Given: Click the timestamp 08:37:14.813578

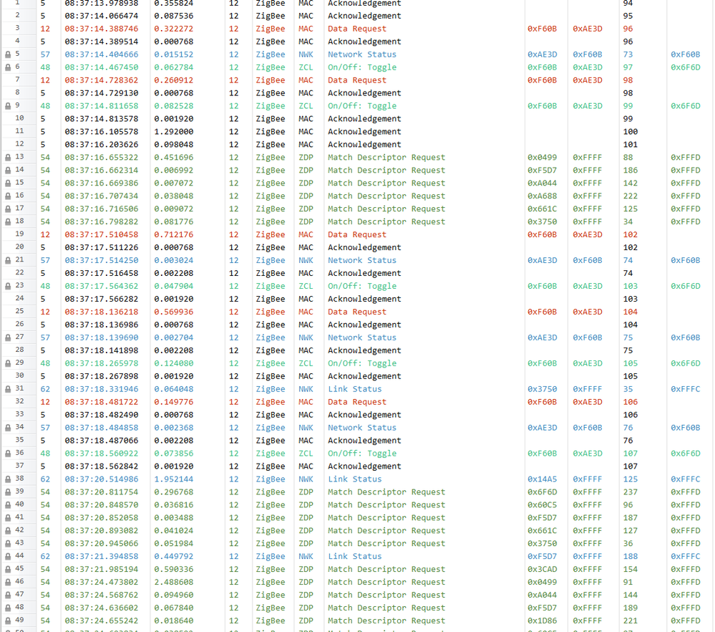Looking at the screenshot, I should (101, 119).
